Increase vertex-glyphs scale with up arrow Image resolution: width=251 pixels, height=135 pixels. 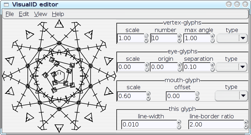coord(146,36)
